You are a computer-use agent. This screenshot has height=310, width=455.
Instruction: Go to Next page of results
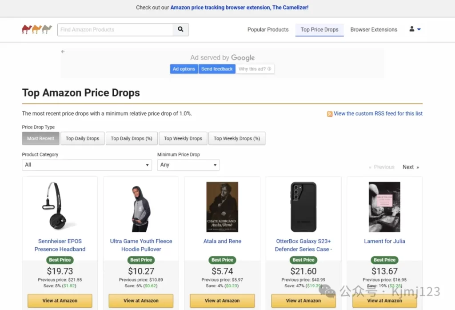click(x=411, y=167)
